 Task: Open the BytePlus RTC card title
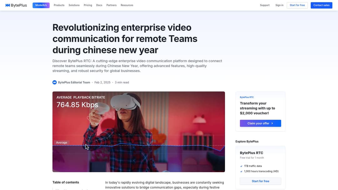coord(251,153)
